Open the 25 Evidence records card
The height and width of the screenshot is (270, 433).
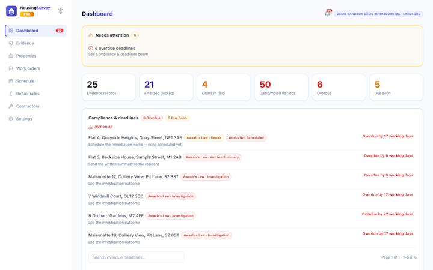point(108,88)
